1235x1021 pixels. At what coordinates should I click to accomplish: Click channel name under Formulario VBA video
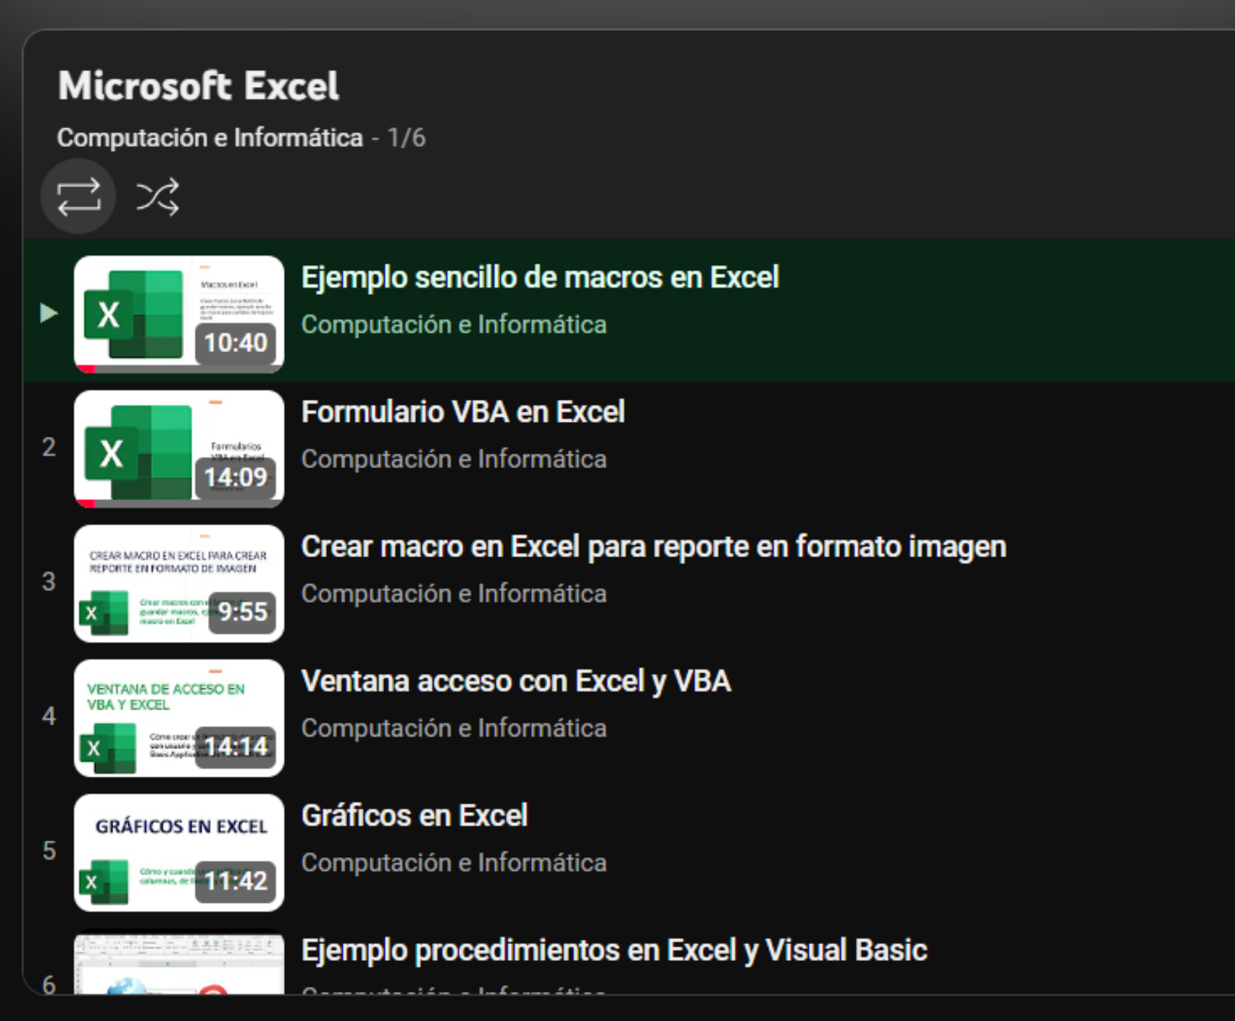coord(454,459)
